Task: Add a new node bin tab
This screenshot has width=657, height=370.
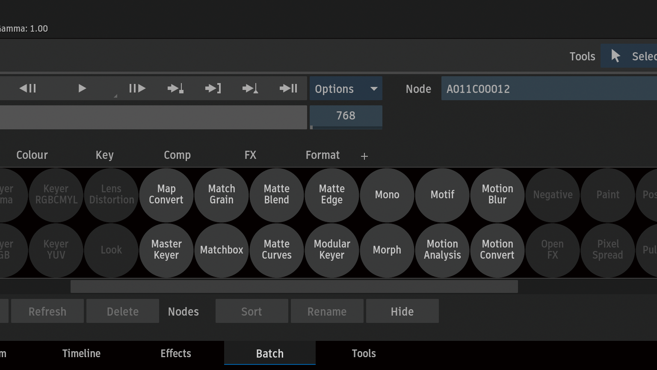Action: pos(364,156)
